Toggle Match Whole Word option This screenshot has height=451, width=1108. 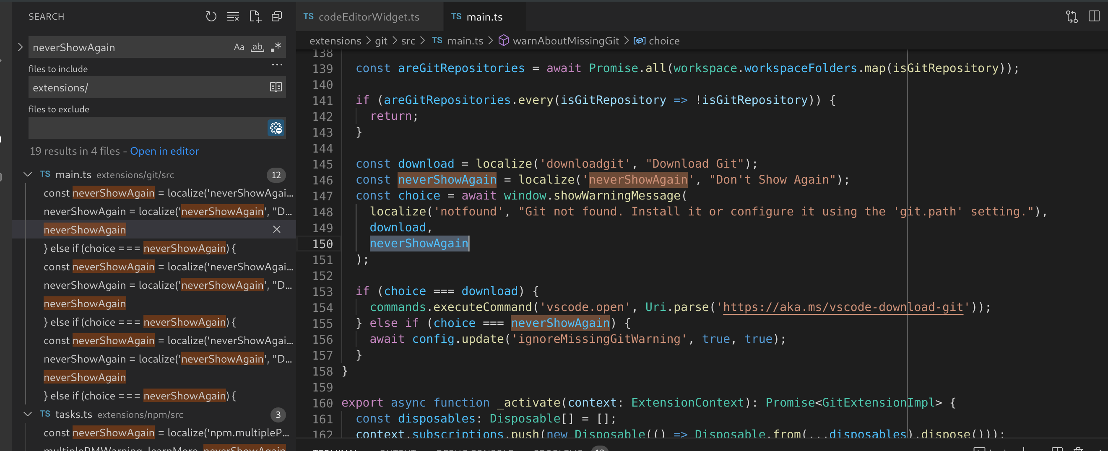257,47
